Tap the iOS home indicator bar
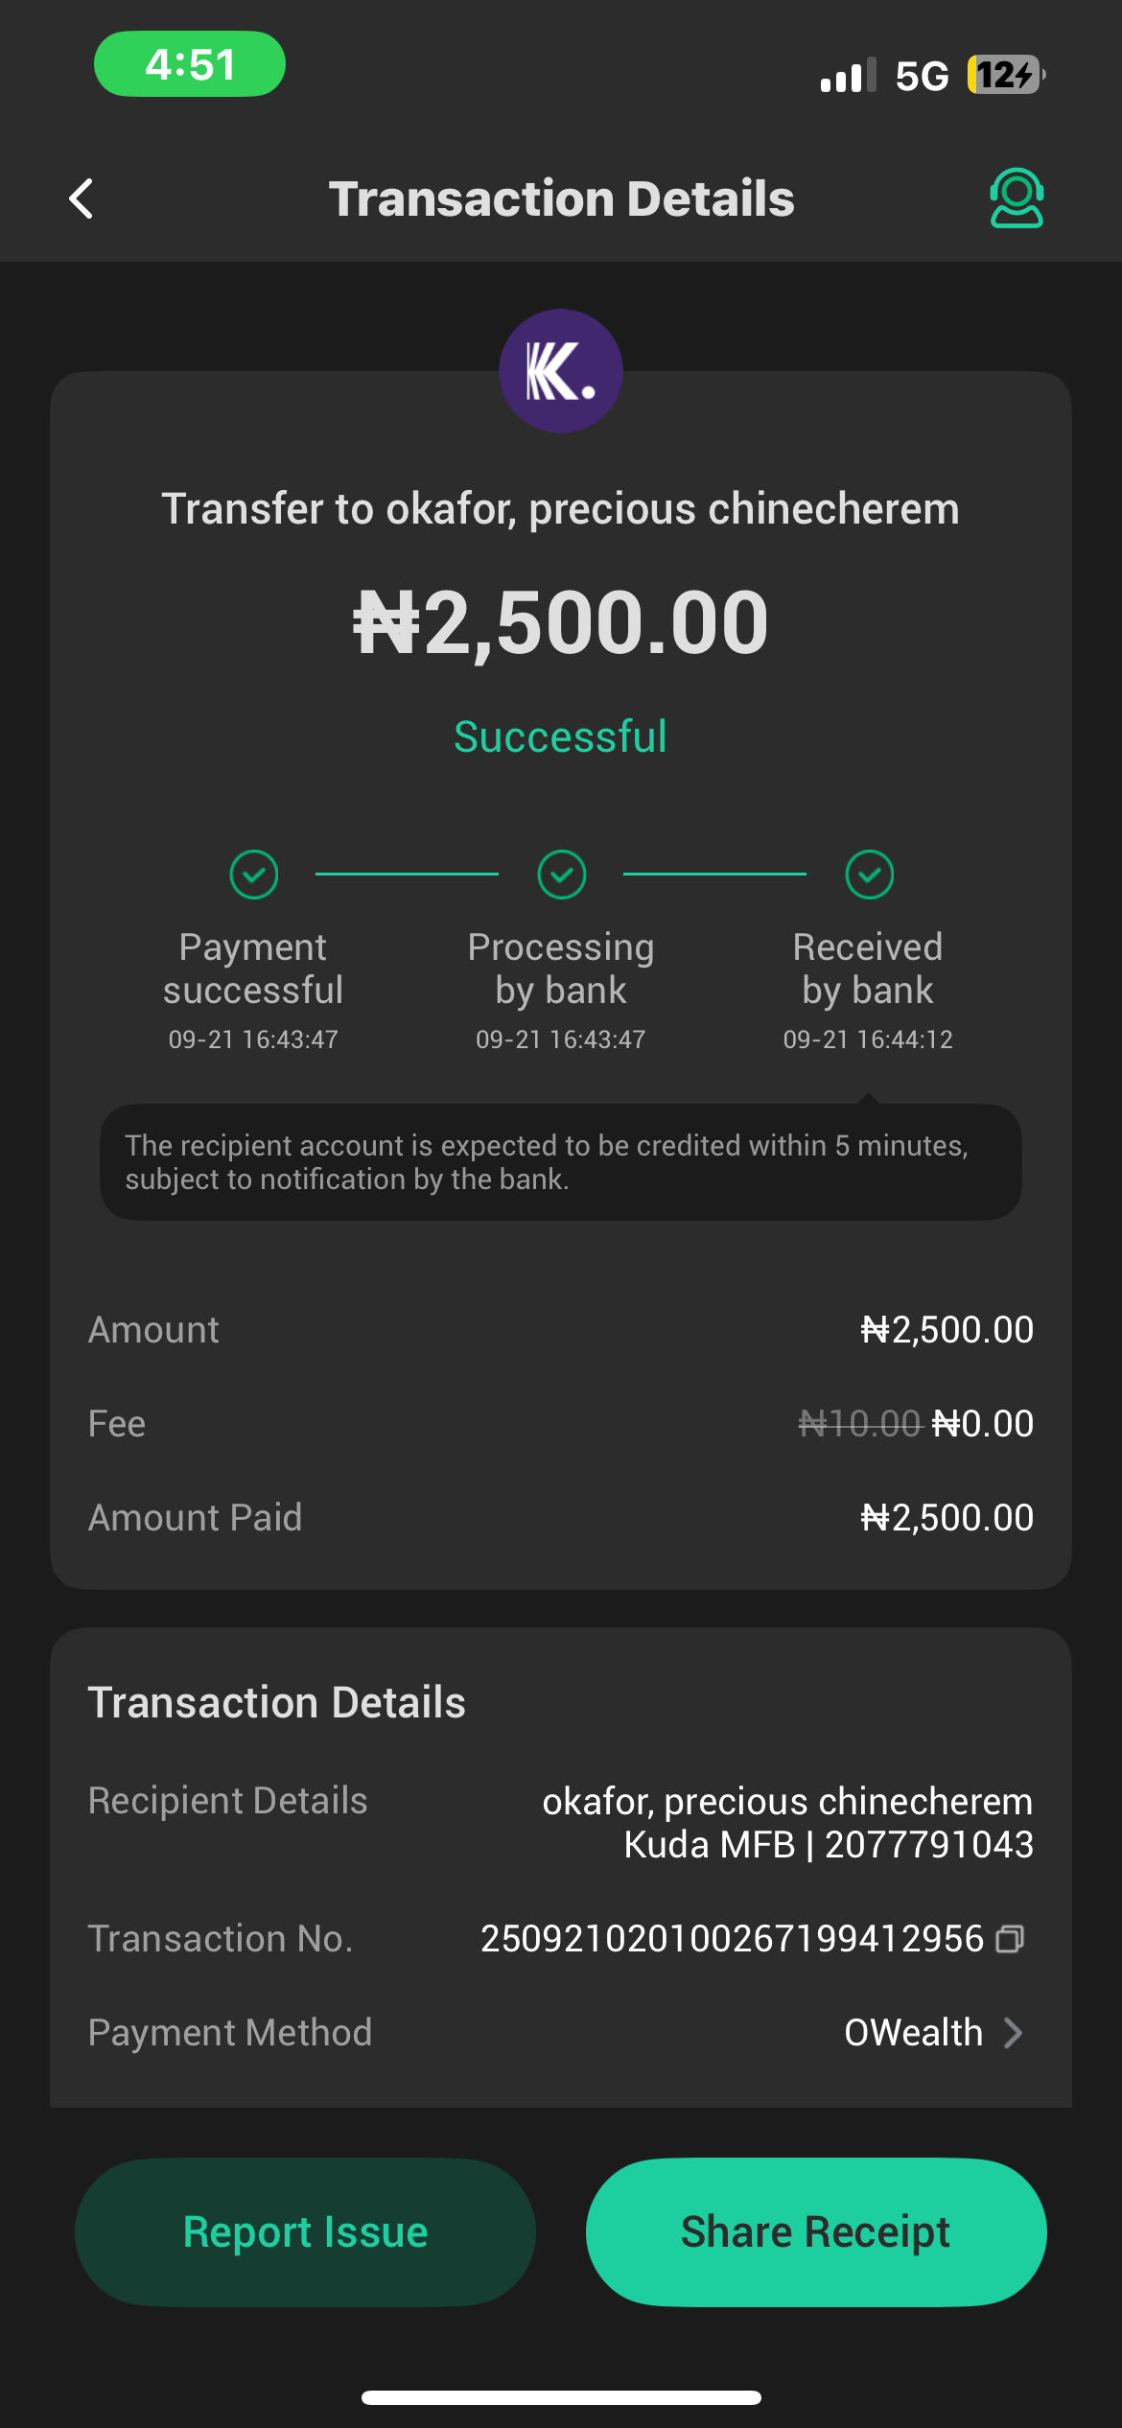Screen dimensions: 1122x2428 (x=561, y=2397)
